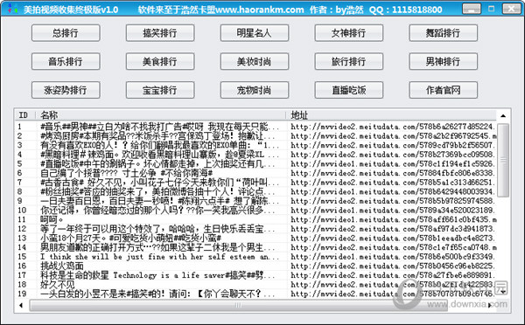This screenshot has height=325, width=525.
Task: Click URL containing 5789cd79bb2f56507
Action: tap(392, 145)
